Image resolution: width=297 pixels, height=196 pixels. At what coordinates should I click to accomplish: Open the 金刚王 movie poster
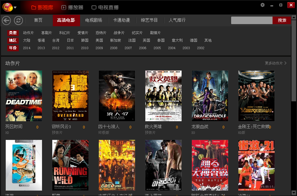click(x=257, y=96)
